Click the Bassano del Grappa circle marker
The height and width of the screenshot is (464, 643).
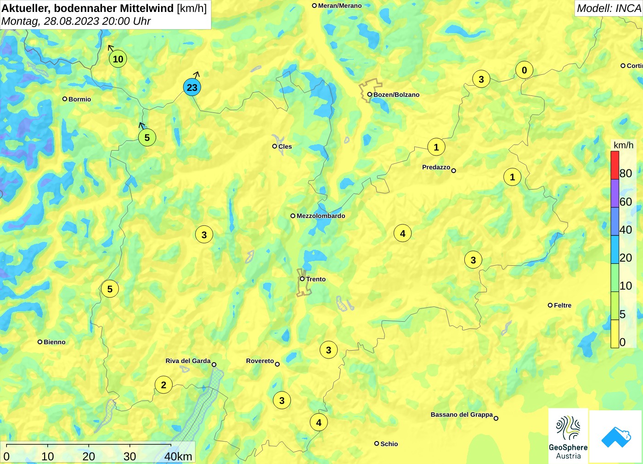(496, 418)
